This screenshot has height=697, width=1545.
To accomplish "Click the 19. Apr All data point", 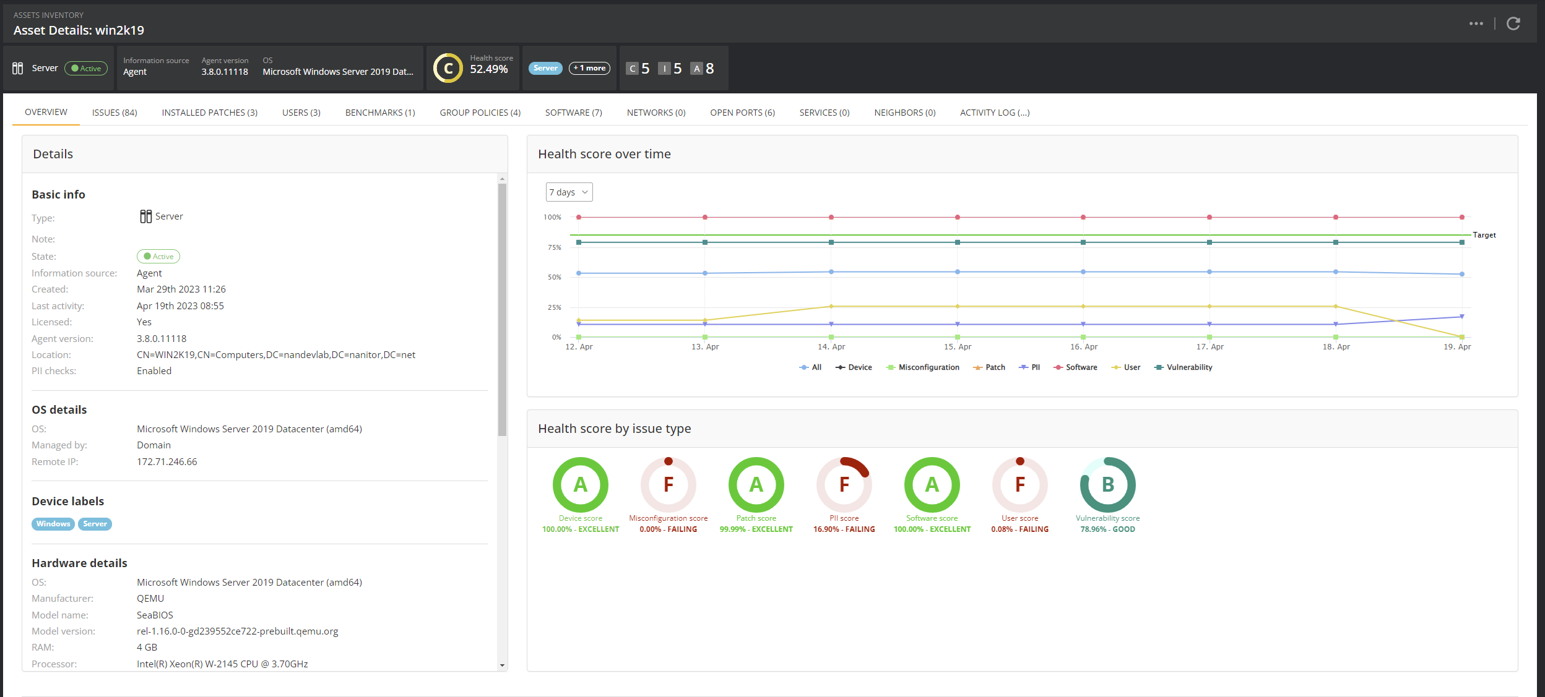I will 1461,274.
